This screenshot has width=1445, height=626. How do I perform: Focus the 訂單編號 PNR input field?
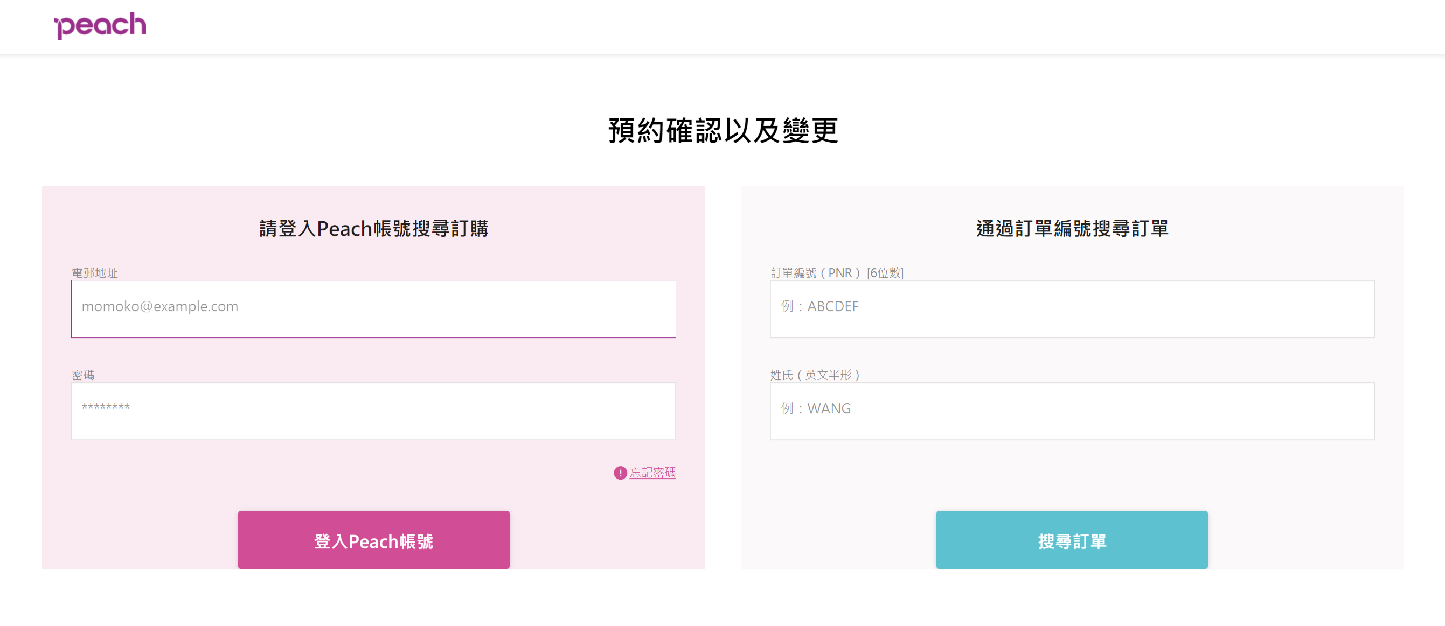click(1072, 309)
